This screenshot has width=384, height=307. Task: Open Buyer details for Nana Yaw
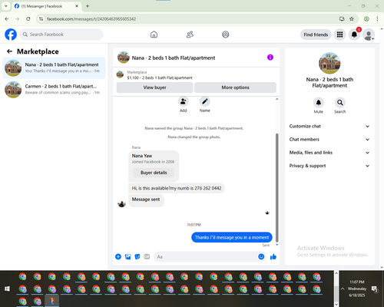[154, 173]
